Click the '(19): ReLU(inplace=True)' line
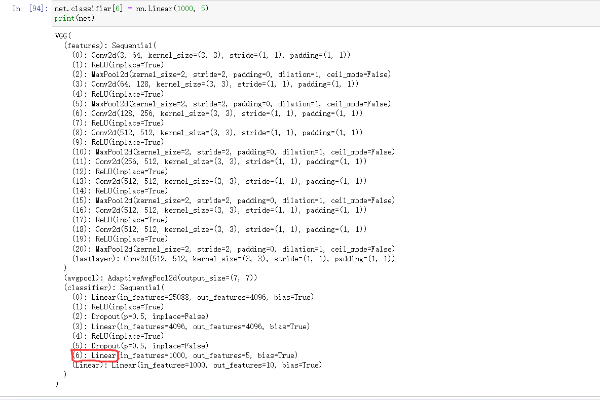 (120, 239)
